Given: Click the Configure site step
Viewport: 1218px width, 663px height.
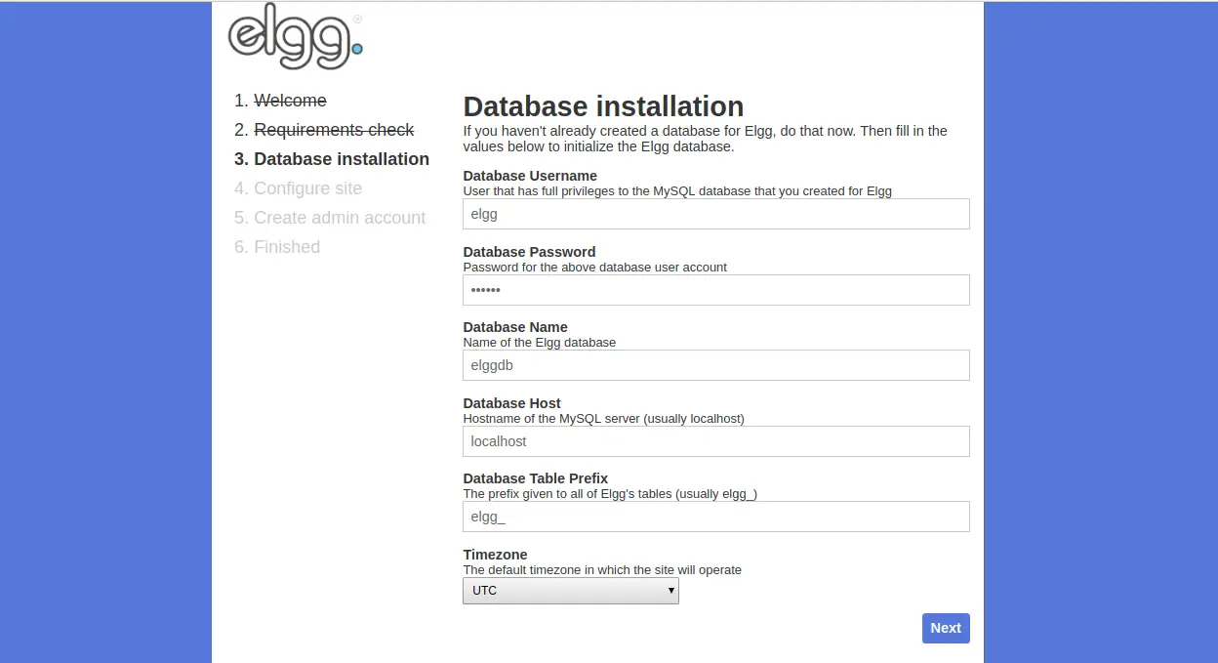Looking at the screenshot, I should (x=307, y=188).
